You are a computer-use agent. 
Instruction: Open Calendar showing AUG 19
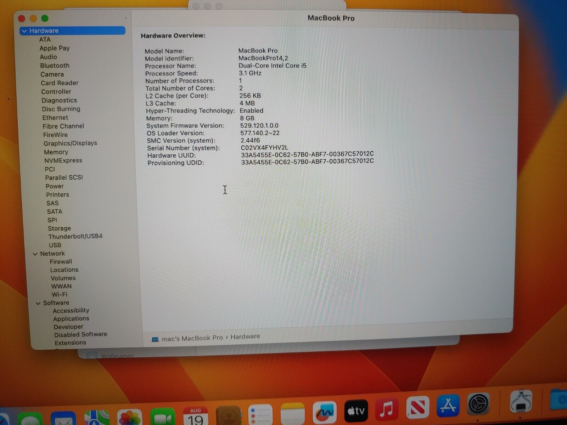(196, 416)
